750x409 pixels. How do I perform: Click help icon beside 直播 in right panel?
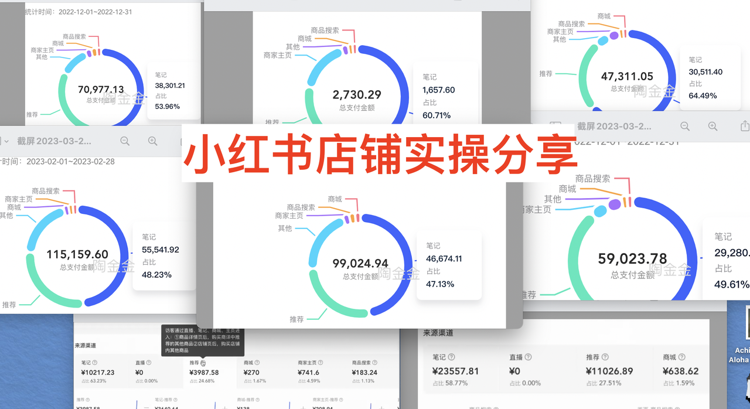[x=529, y=357]
